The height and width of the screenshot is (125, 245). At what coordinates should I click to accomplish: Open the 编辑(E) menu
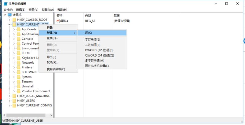click(x=21, y=10)
